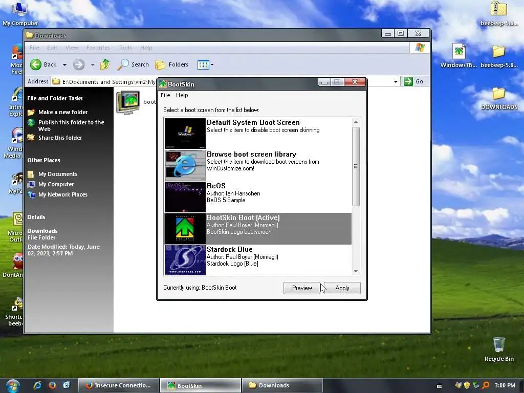Select the BeOS boot screen thumbnail
This screenshot has height=393, width=524.
(x=185, y=197)
